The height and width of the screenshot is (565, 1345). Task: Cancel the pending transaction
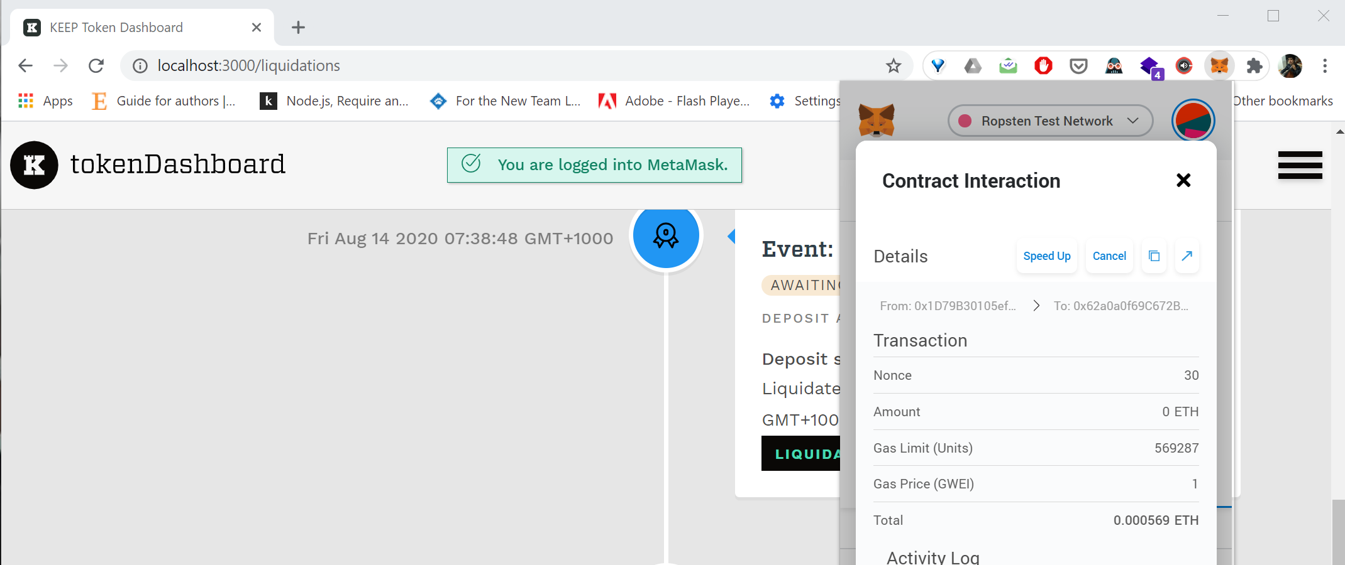1109,256
